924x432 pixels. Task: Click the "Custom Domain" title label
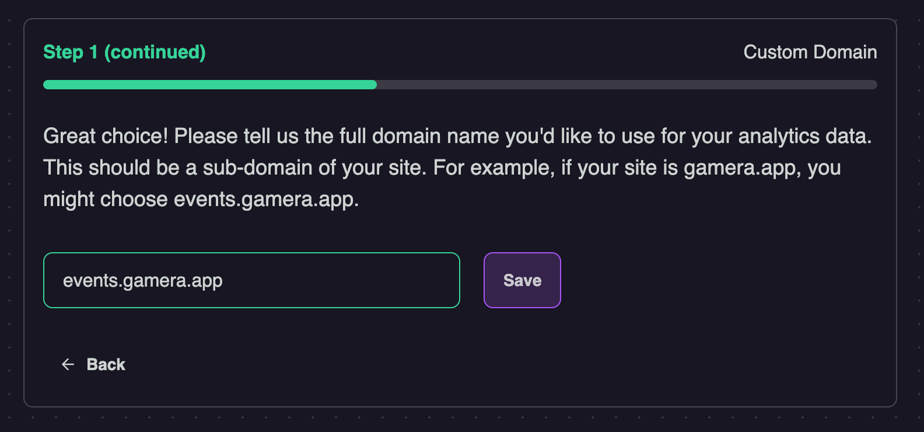810,52
